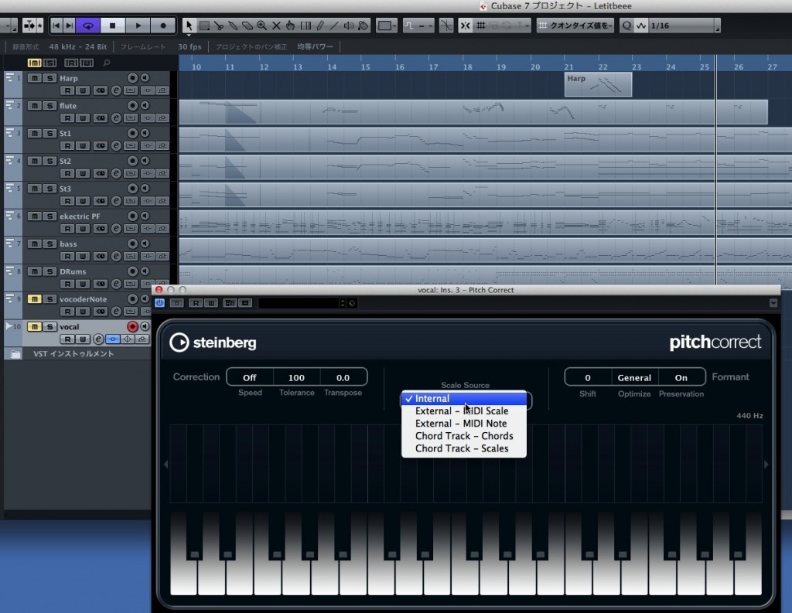Click the Correction Speed Off value

[x=250, y=378]
